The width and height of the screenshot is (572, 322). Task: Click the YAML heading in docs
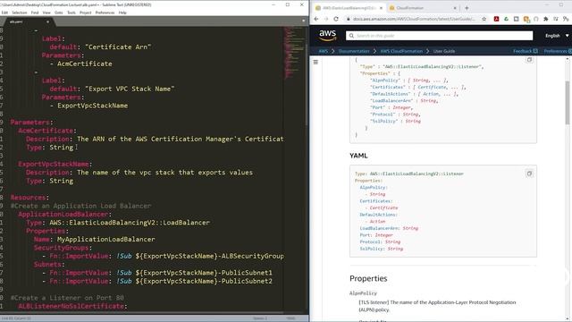[358, 156]
